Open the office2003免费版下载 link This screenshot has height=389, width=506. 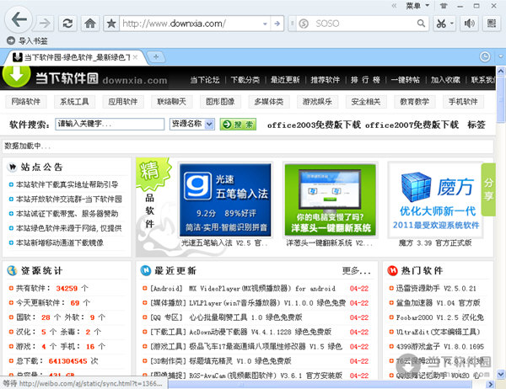coord(314,125)
